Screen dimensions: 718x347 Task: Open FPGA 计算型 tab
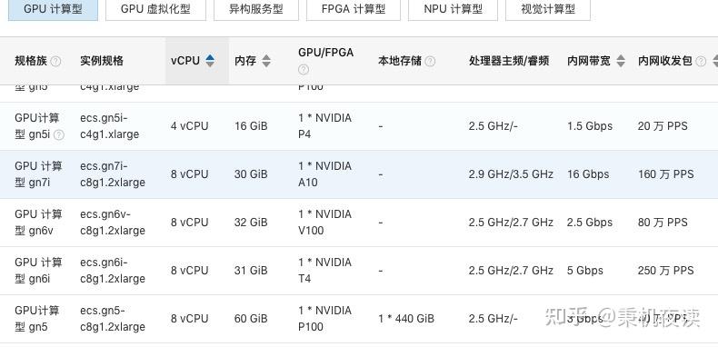(x=353, y=9)
